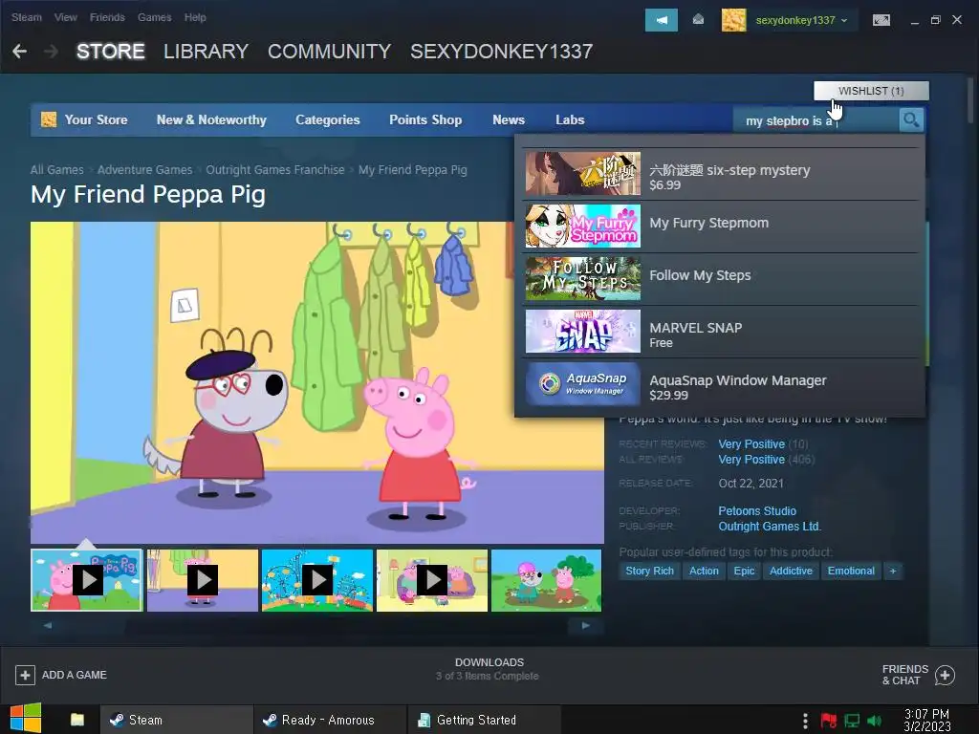979x734 pixels.
Task: Expand more tags with plus button
Action: click(x=893, y=571)
